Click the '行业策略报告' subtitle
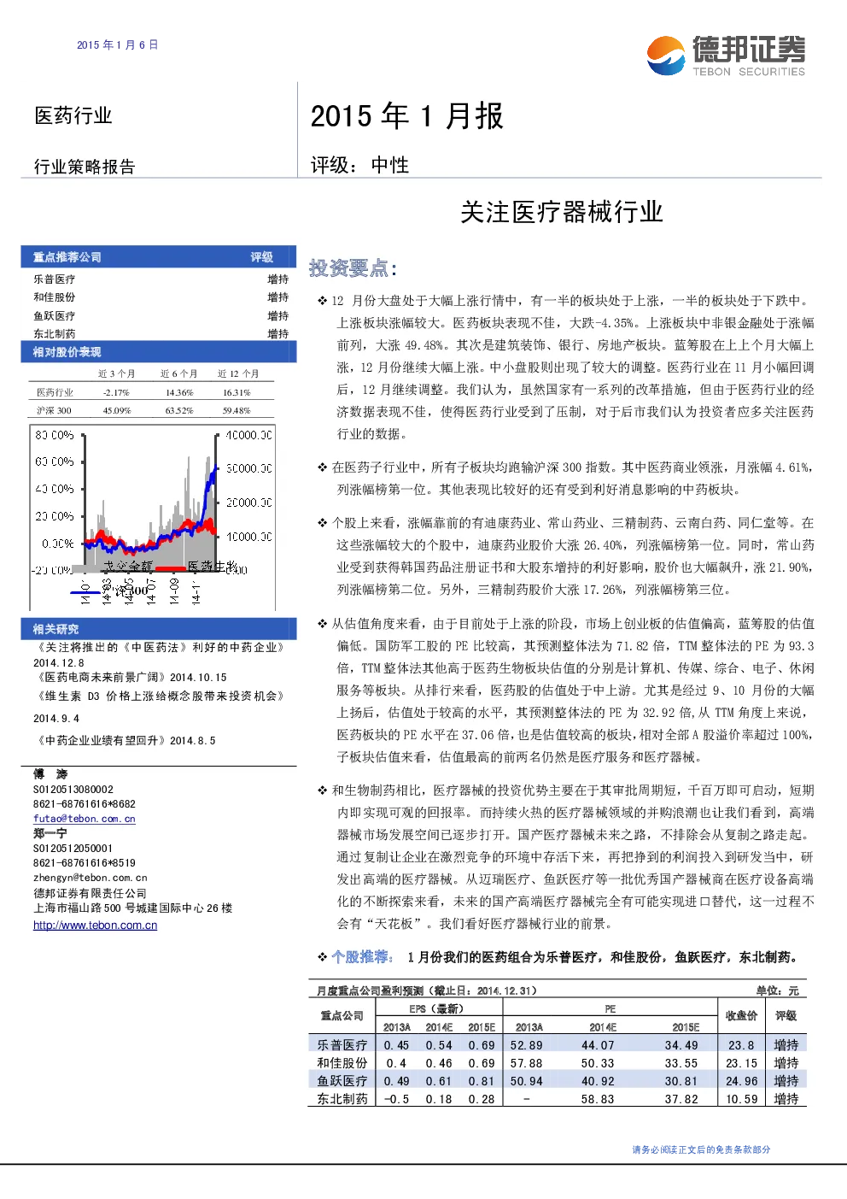The width and height of the screenshot is (847, 1199). [85, 167]
